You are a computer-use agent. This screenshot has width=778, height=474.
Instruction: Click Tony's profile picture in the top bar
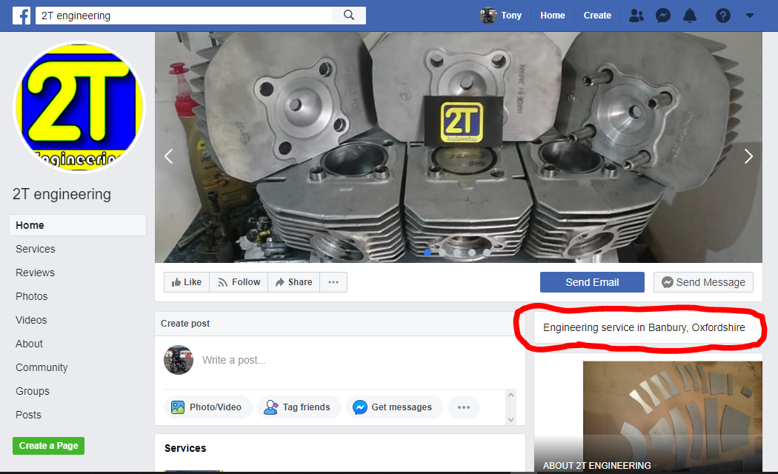[x=488, y=16]
